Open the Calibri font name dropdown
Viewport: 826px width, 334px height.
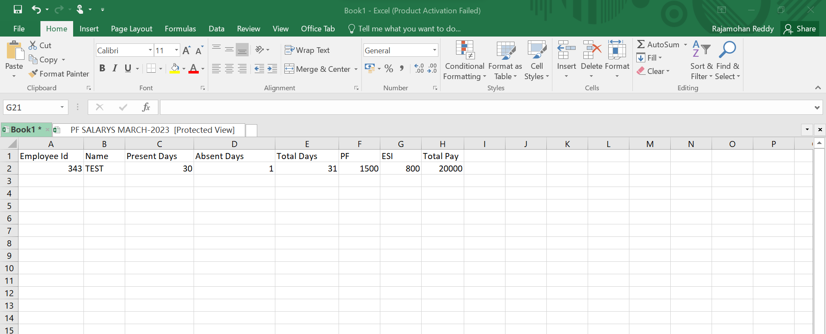[x=150, y=50]
